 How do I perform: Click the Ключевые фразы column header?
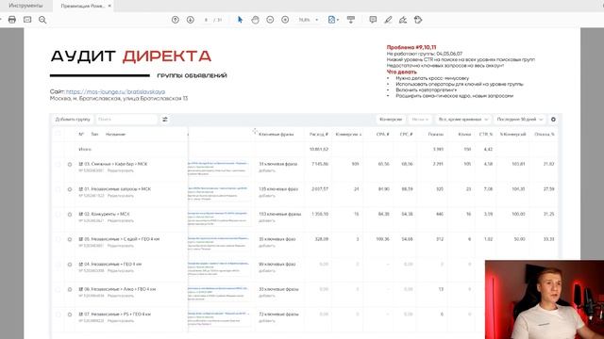[277, 134]
